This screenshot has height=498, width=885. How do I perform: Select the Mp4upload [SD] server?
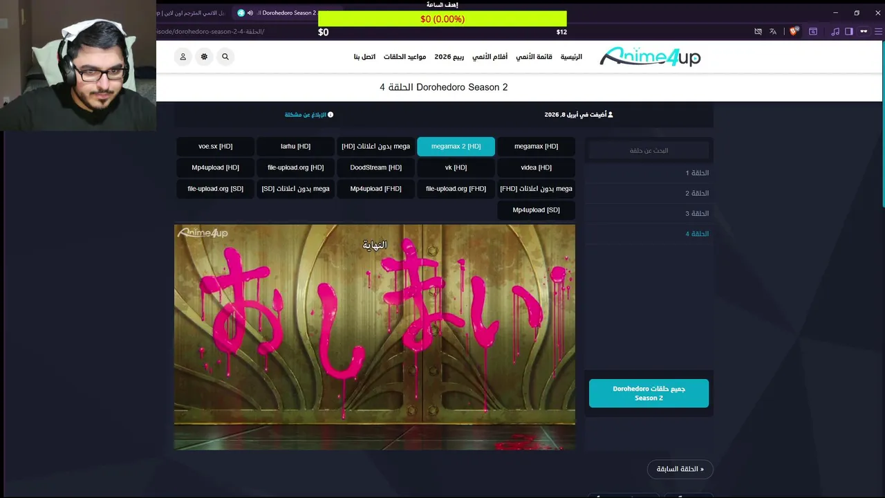point(536,210)
